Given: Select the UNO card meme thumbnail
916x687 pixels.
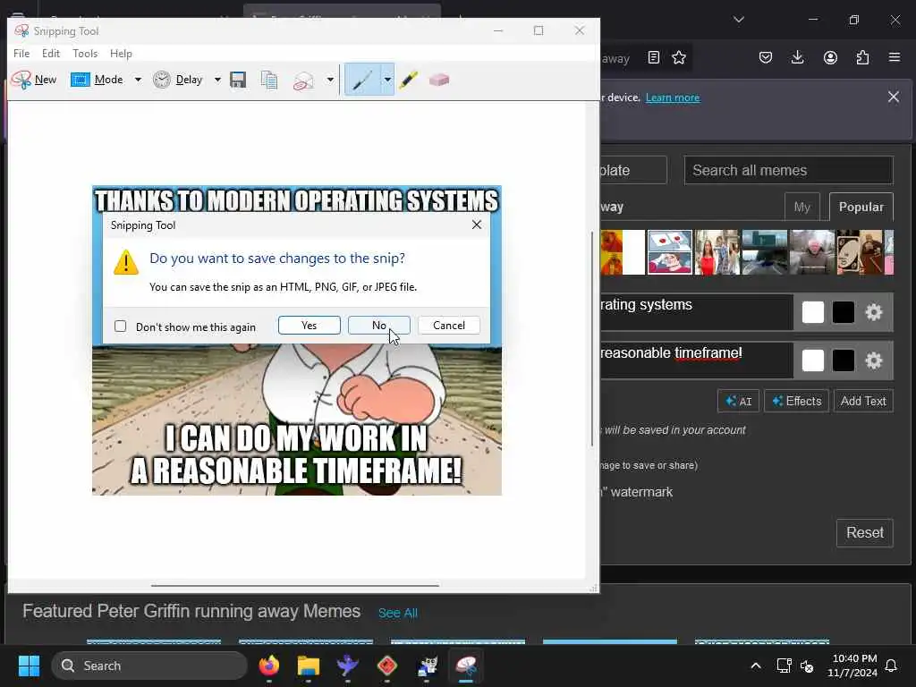Looking at the screenshot, I should click(860, 252).
